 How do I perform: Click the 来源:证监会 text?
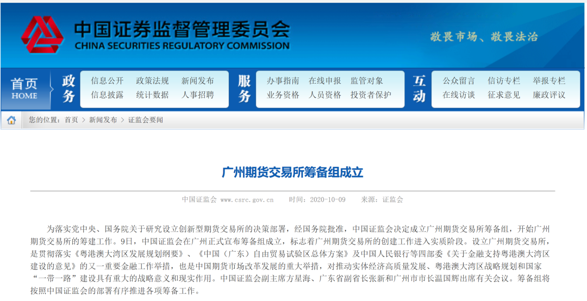pos(382,200)
